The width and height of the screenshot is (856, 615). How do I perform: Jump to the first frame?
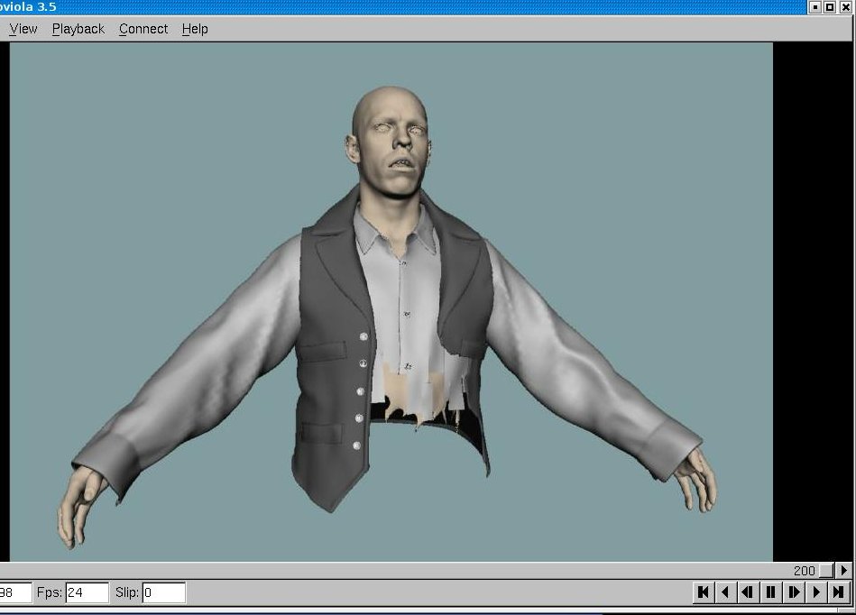point(704,592)
